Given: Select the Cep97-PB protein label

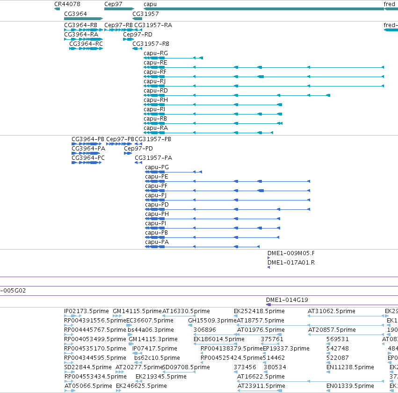Looking at the screenshot, I should point(120,139).
